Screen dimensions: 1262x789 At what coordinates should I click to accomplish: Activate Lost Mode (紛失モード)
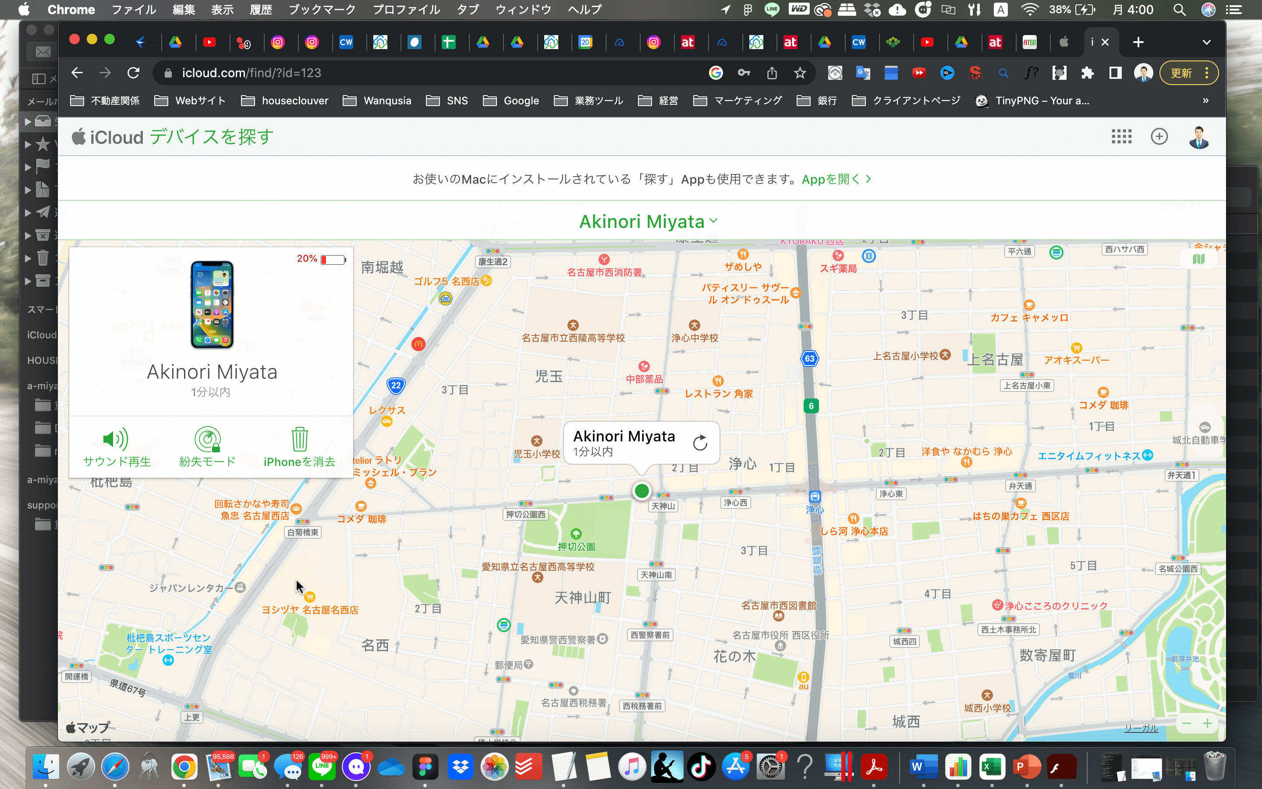(208, 448)
